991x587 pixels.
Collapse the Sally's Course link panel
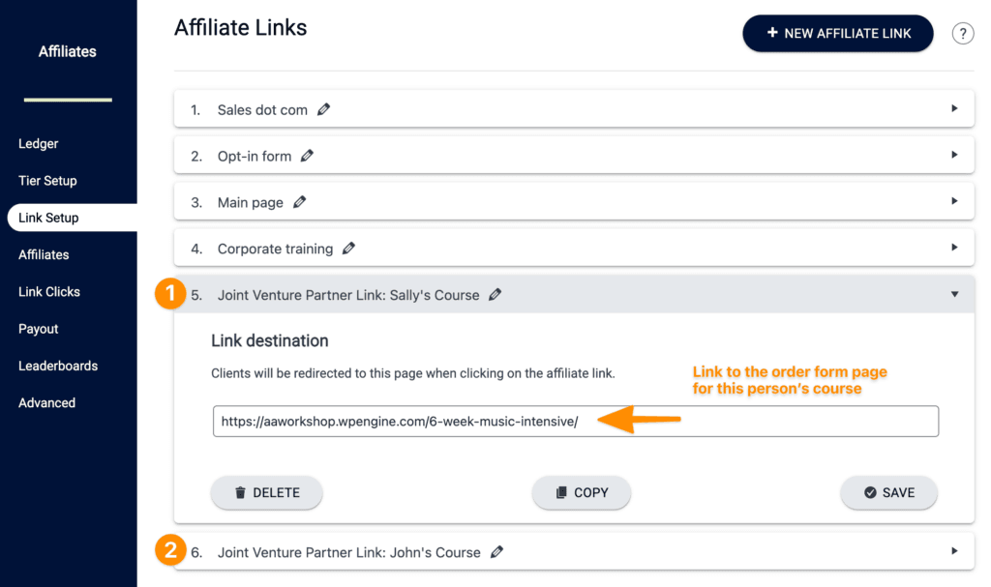pos(953,294)
